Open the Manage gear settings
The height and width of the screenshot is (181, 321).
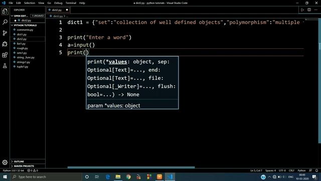[x=5, y=162]
